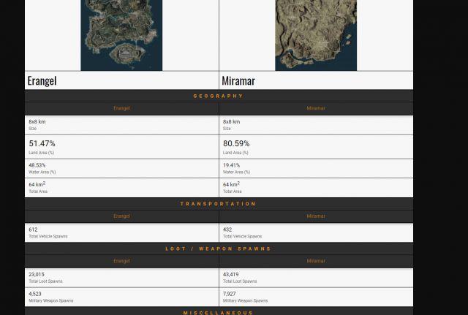Image resolution: width=468 pixels, height=315 pixels.
Task: Select the 4,523 military weapon spawns value
Action: [x=35, y=294]
